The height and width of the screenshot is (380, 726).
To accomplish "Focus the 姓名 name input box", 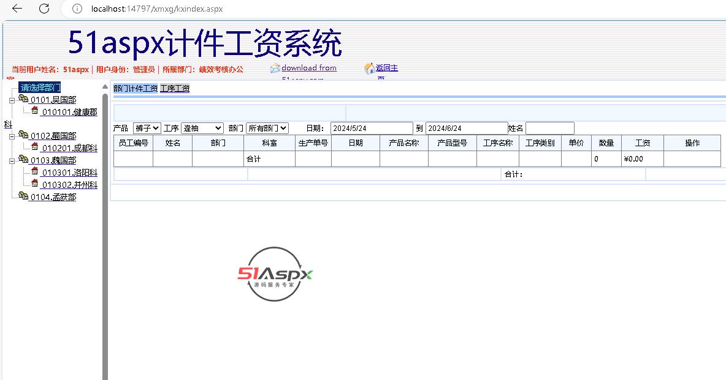I will [550, 128].
